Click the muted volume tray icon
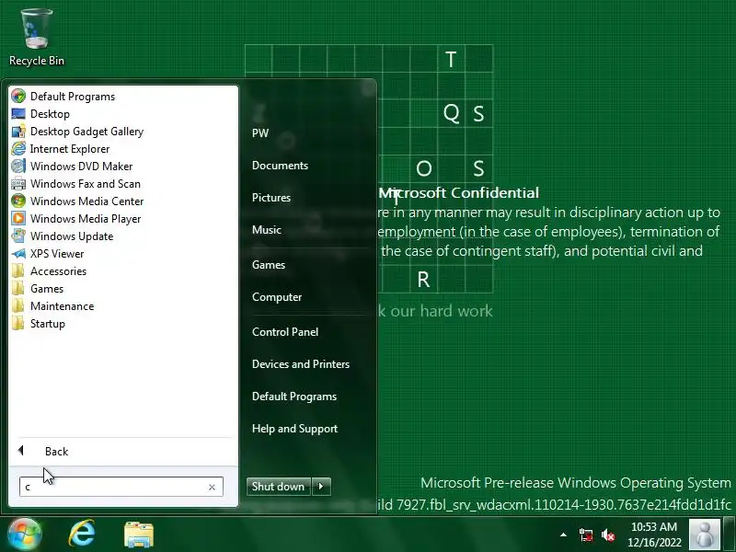This screenshot has height=552, width=736. point(608,535)
